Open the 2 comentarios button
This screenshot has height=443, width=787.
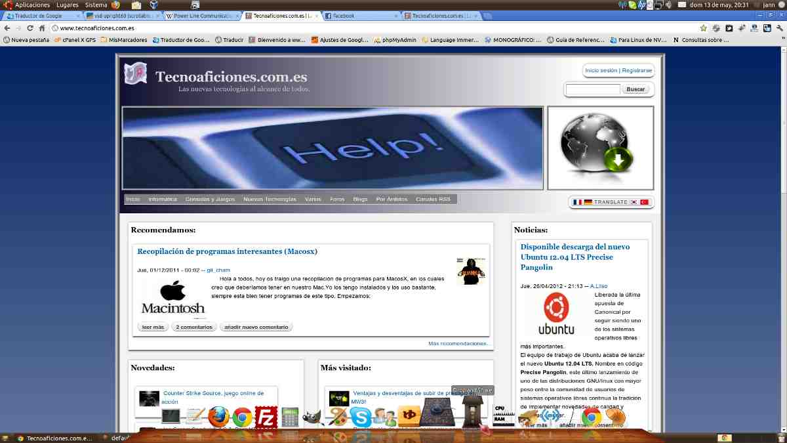tap(194, 327)
